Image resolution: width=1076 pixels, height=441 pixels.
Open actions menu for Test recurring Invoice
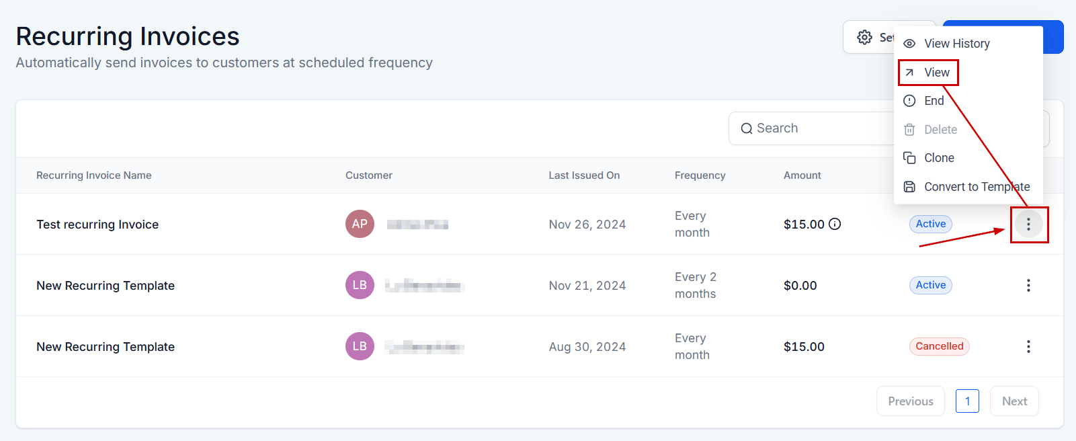point(1028,225)
